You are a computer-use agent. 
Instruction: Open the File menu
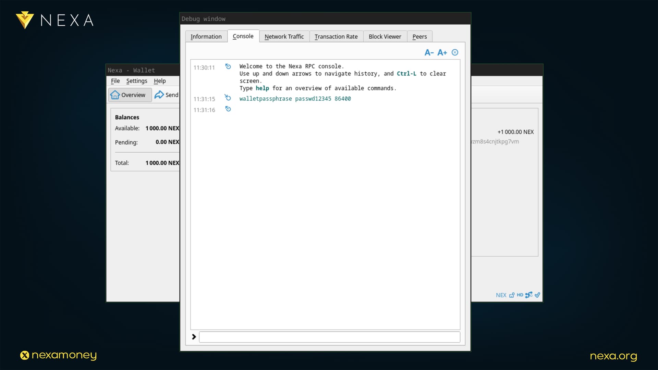click(x=115, y=81)
